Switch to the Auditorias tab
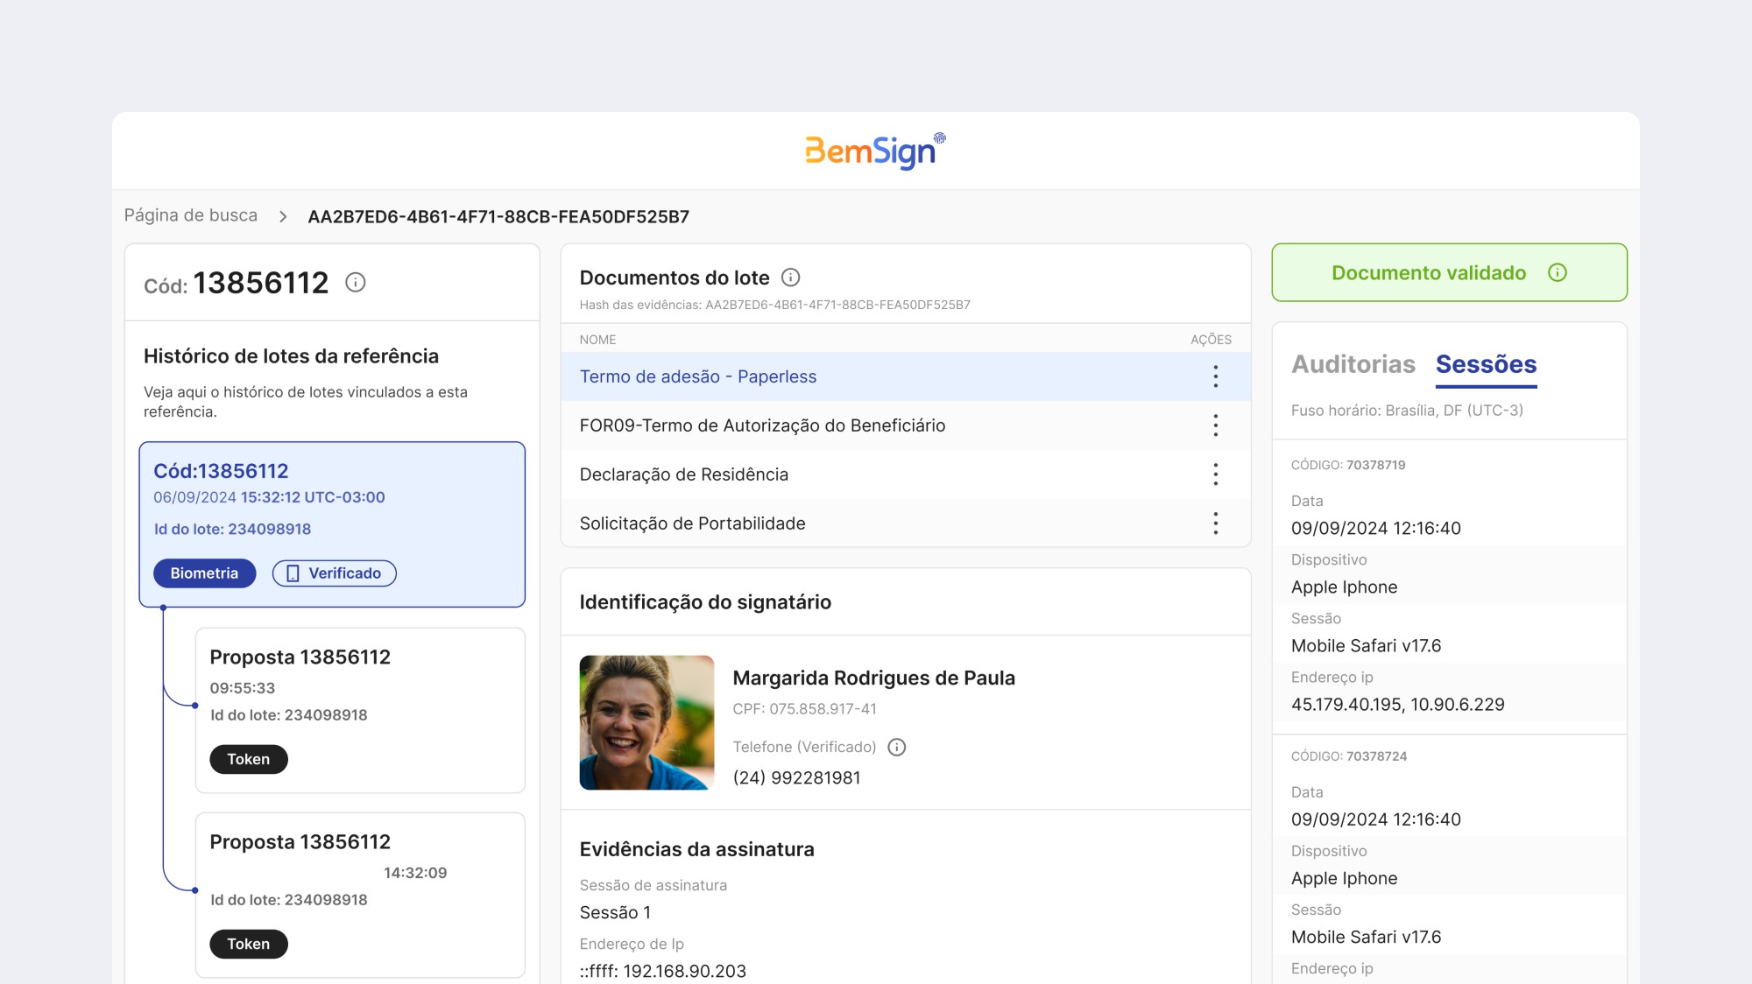The width and height of the screenshot is (1752, 984). point(1353,364)
